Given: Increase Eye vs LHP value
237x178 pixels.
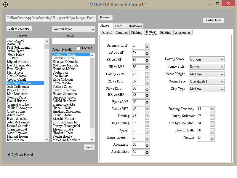Looking at the screenshot, I should click(147, 101).
